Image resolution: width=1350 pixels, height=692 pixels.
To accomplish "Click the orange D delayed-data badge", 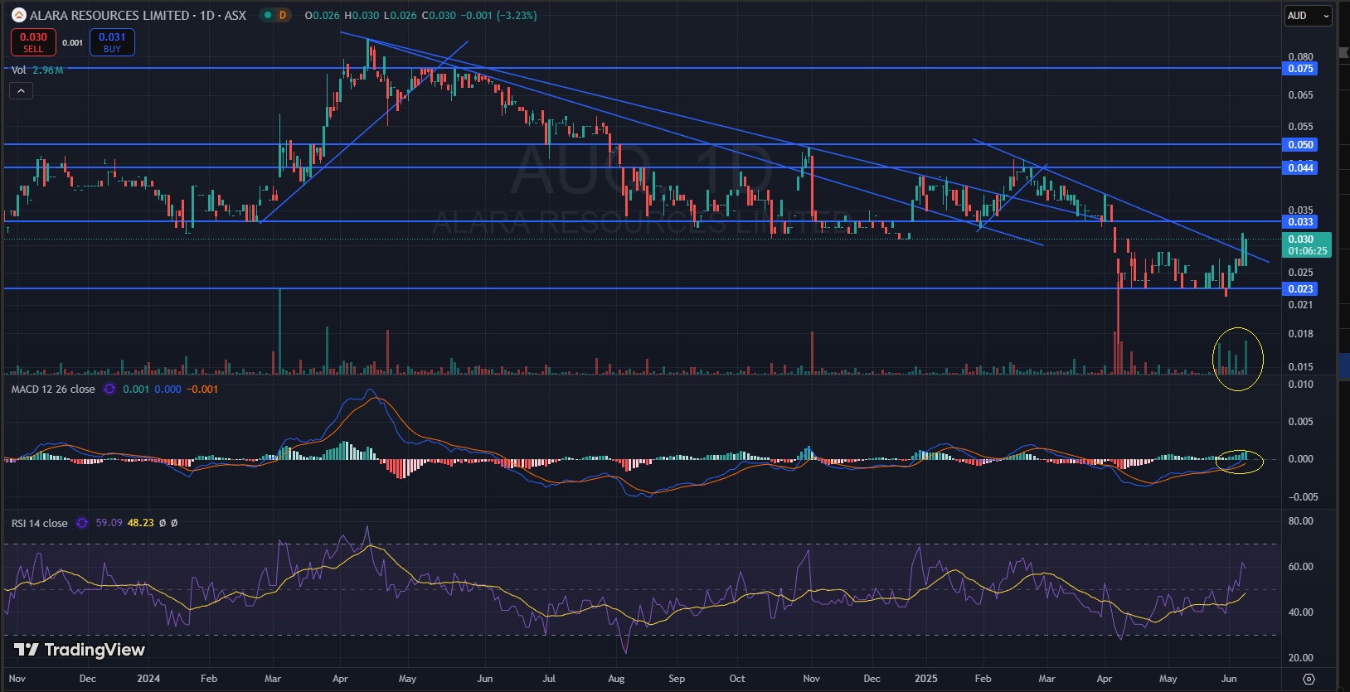I will click(283, 15).
